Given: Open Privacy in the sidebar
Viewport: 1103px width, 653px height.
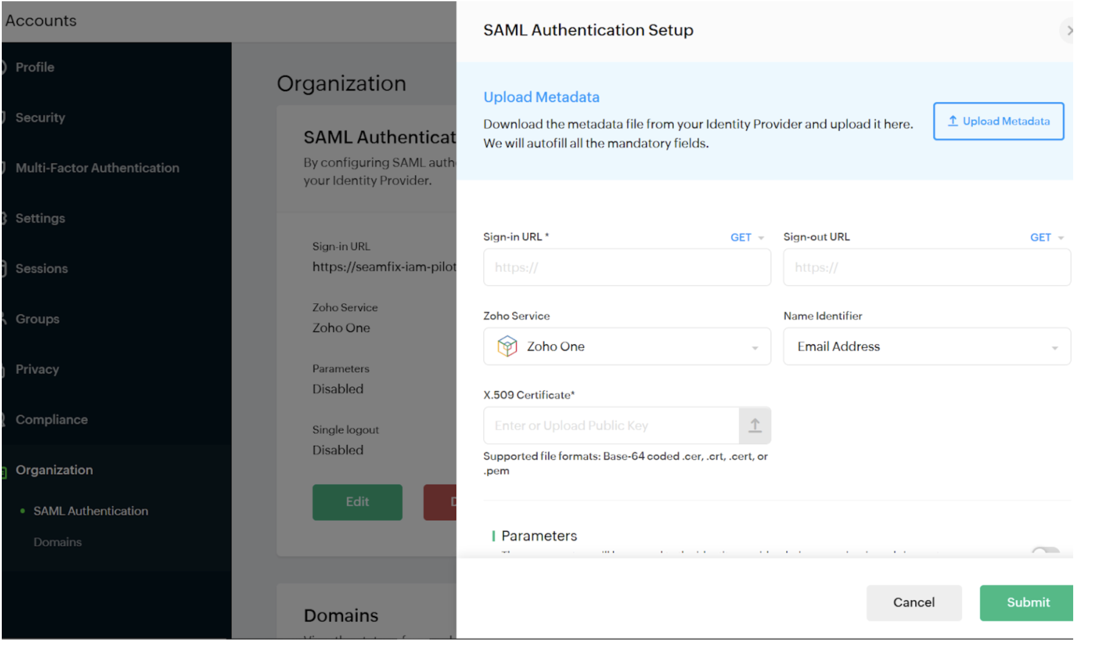Looking at the screenshot, I should 37,369.
